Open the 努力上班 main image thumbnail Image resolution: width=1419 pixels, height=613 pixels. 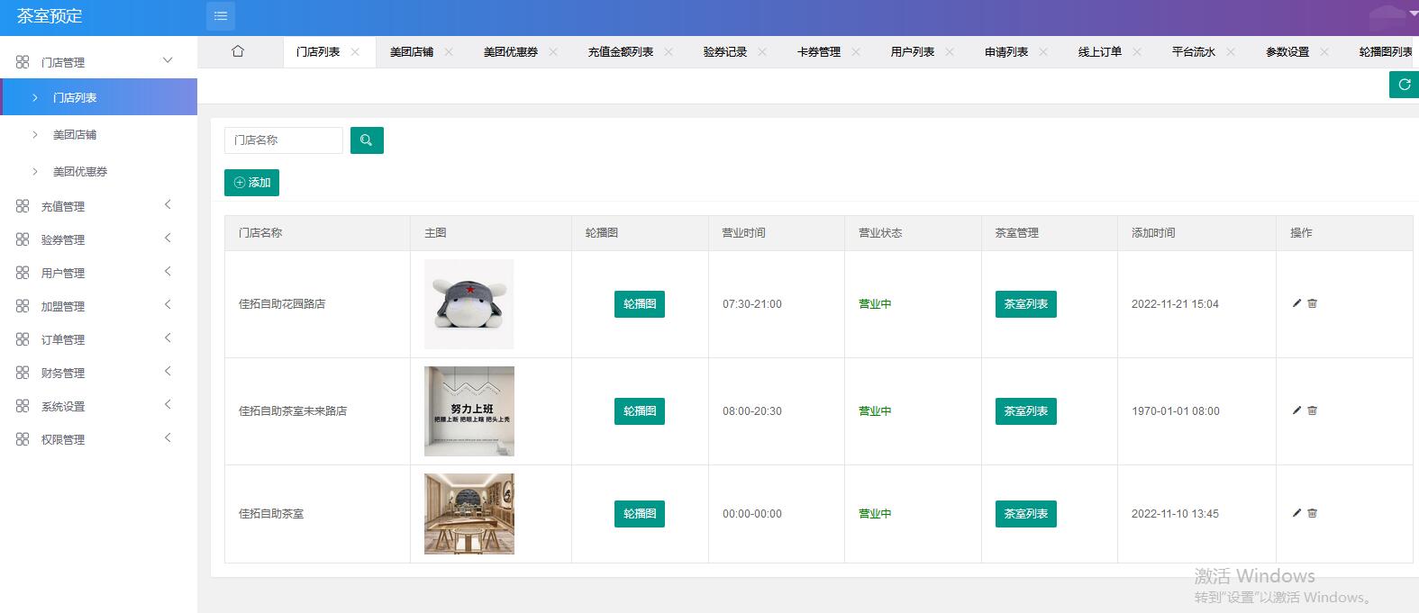tap(469, 411)
